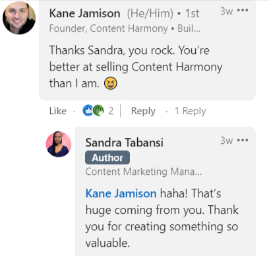Click the laughing emoji in Kane's comment
The image size is (269, 256).
coord(111,83)
